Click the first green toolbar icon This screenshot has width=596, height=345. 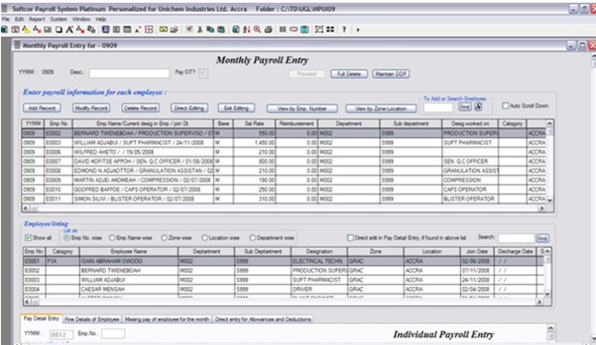pos(5,29)
